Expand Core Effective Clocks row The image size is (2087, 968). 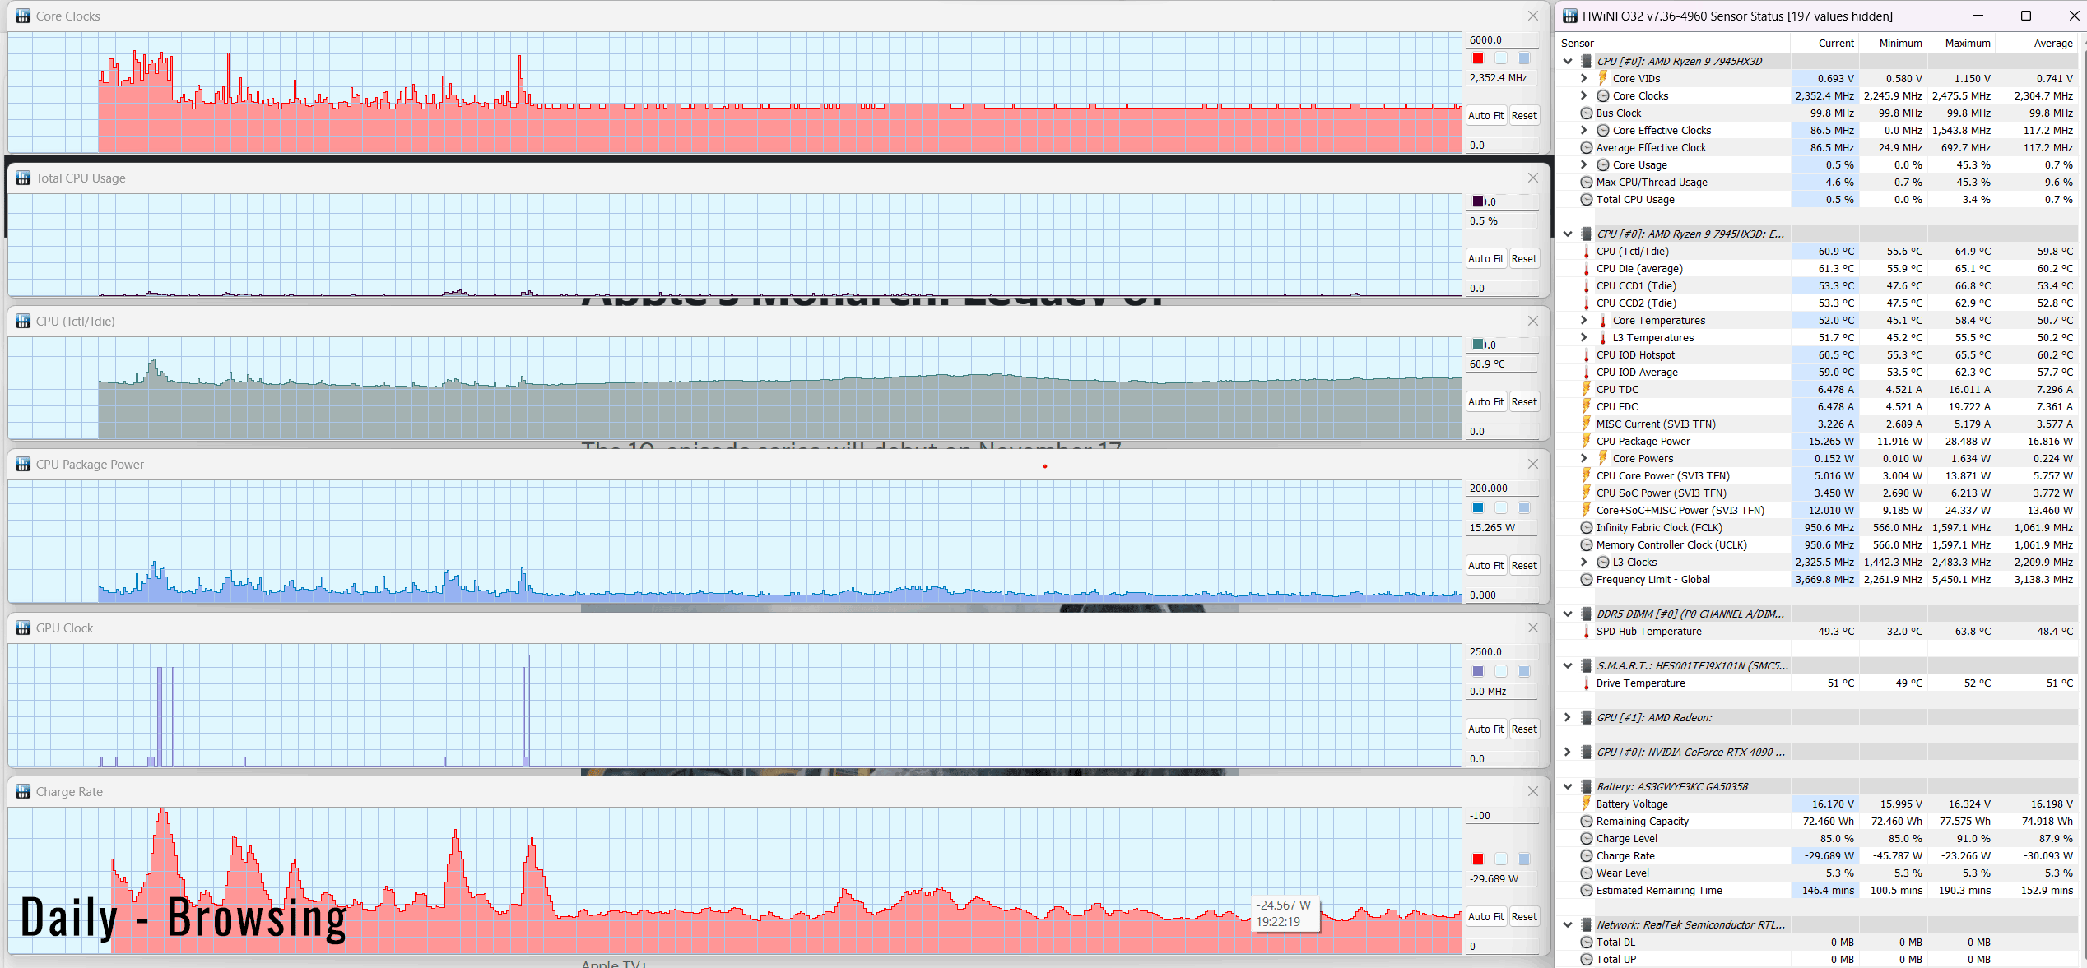1584,131
